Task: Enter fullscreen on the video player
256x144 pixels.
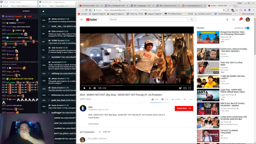Action: [190, 88]
